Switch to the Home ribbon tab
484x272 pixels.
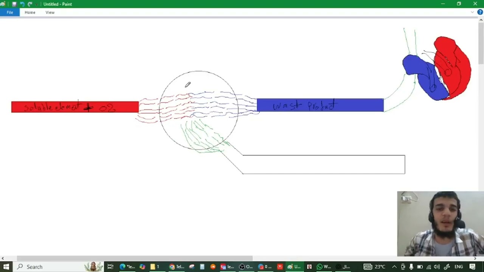[30, 12]
